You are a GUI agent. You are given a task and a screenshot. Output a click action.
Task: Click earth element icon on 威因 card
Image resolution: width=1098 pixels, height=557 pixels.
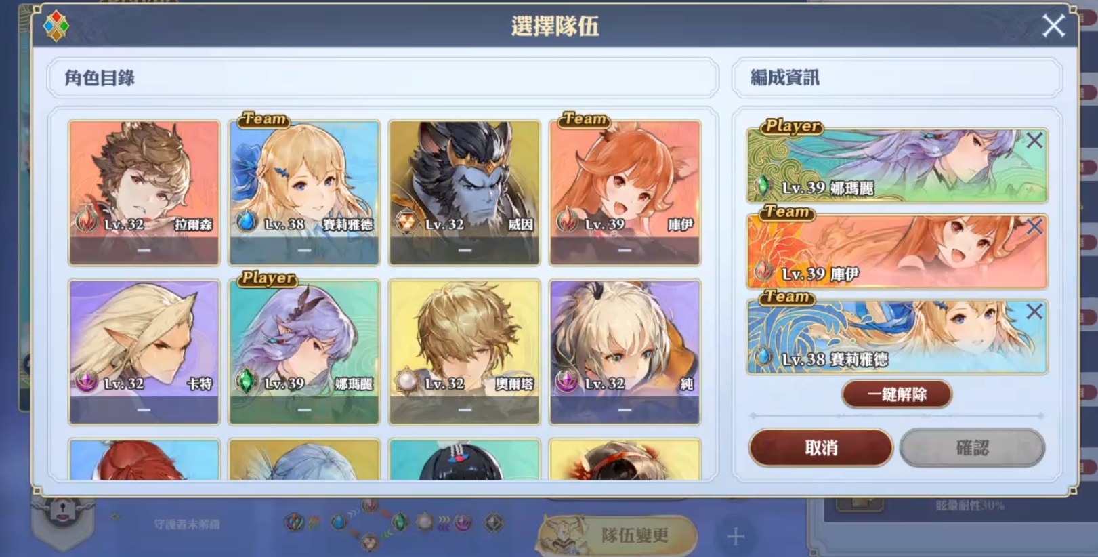[406, 221]
